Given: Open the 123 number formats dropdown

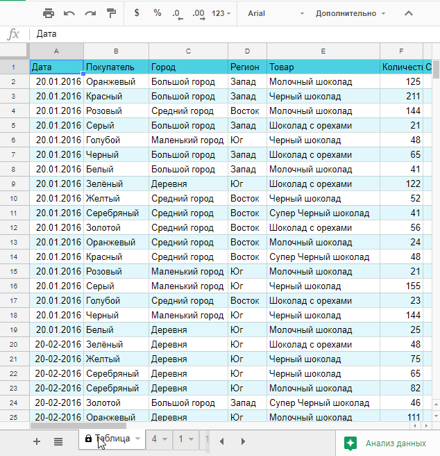Looking at the screenshot, I should point(221,13).
